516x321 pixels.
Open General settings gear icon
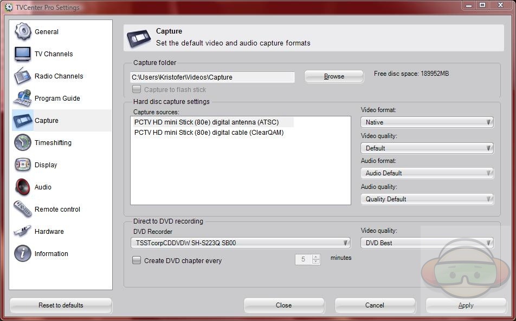(23, 31)
